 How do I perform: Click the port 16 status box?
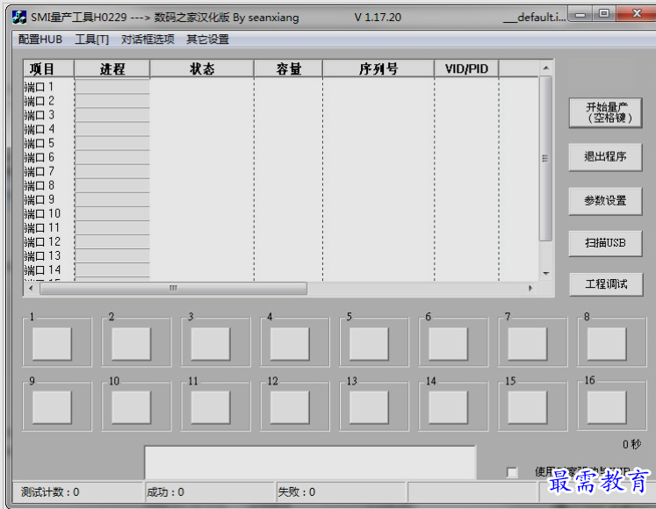click(x=607, y=407)
